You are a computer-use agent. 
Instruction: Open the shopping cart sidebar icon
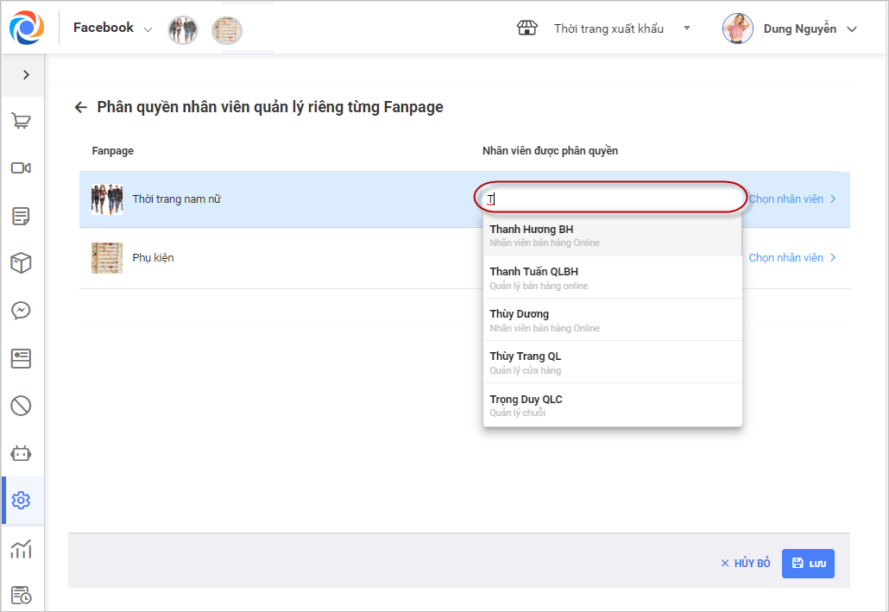pos(22,121)
